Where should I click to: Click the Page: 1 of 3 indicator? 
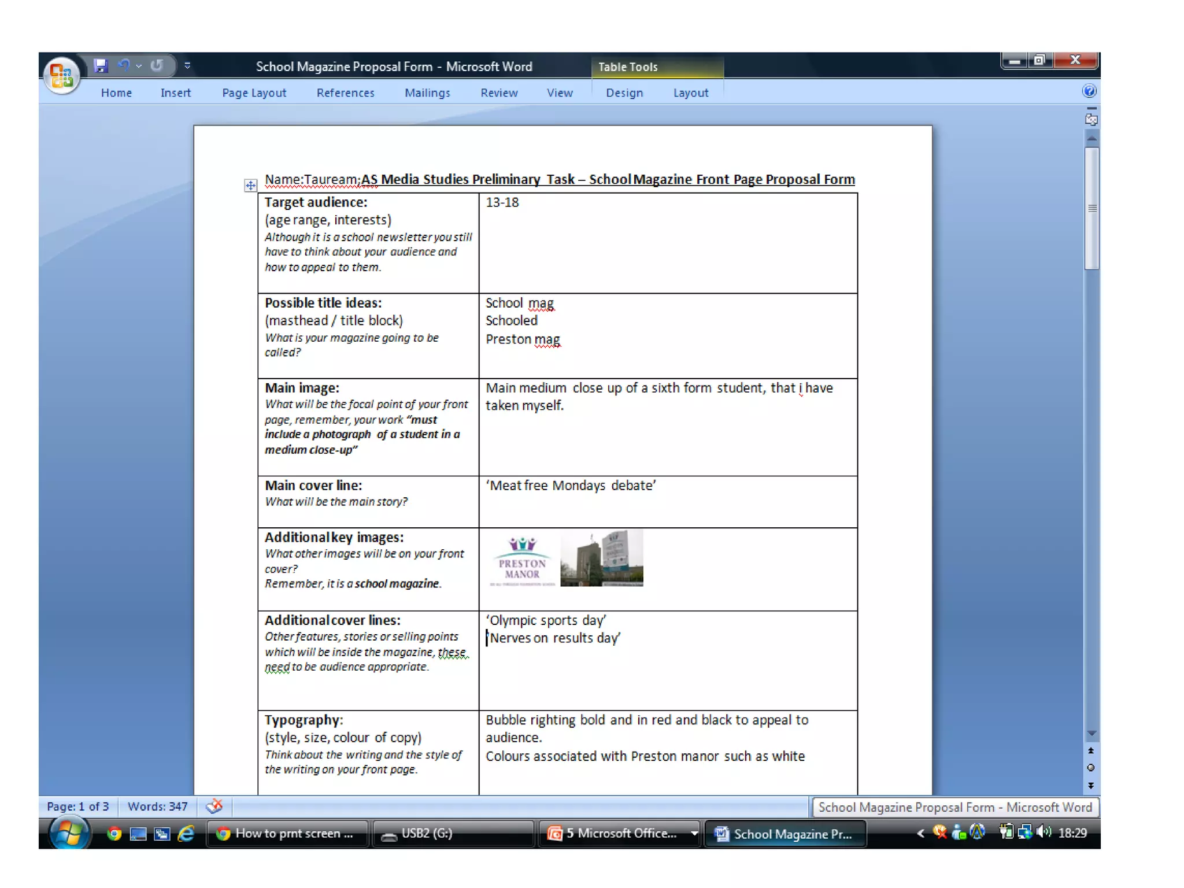(78, 806)
